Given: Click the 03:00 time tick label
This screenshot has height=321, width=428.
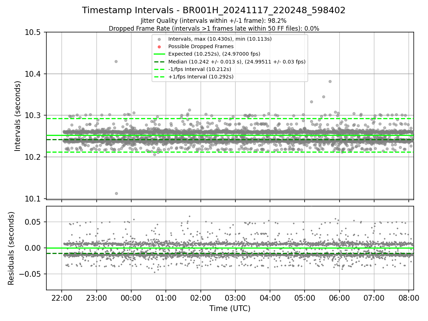Looking at the screenshot, I should click(235, 297).
